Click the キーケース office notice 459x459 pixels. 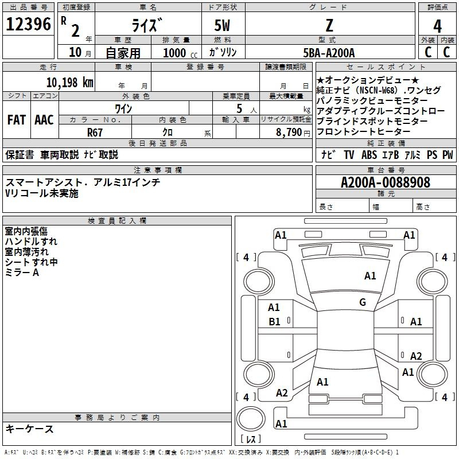29,429
